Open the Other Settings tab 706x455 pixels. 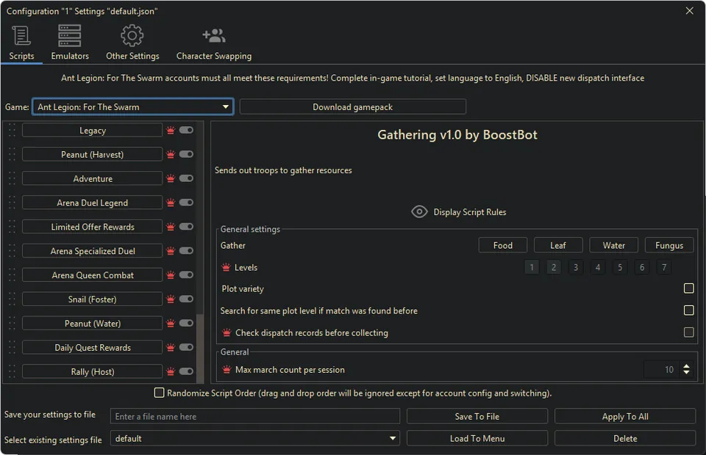click(132, 43)
